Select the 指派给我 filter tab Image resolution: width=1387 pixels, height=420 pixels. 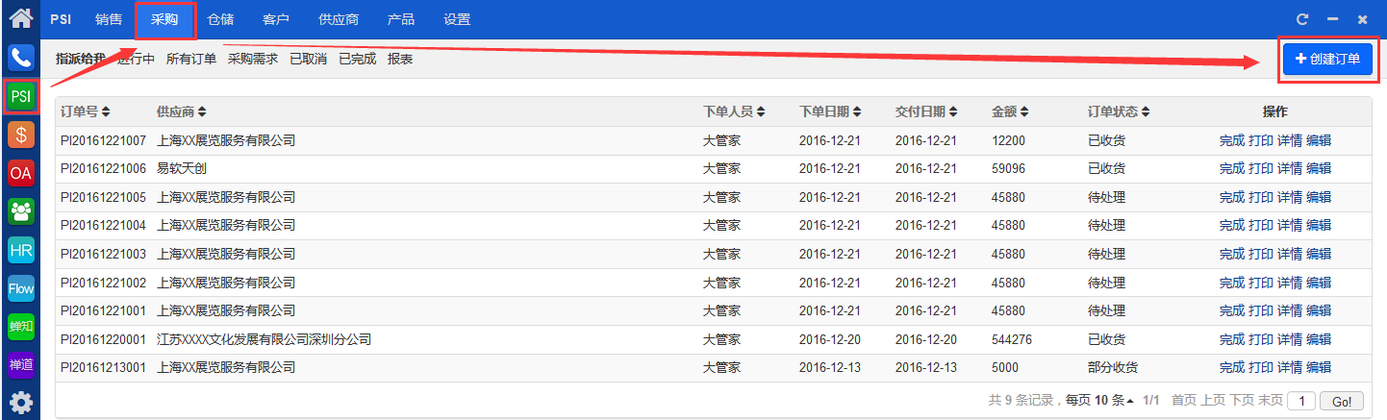81,59
